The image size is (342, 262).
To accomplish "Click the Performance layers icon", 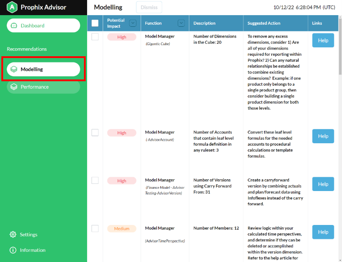I will click(14, 87).
